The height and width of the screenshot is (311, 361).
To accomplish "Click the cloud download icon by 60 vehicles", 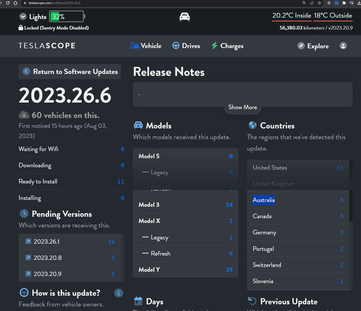I will [24, 115].
